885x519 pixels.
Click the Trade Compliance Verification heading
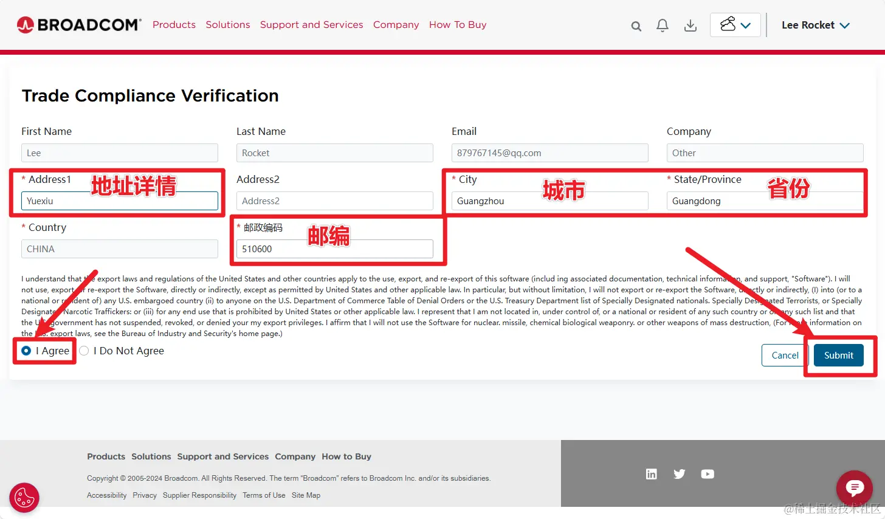tap(150, 96)
